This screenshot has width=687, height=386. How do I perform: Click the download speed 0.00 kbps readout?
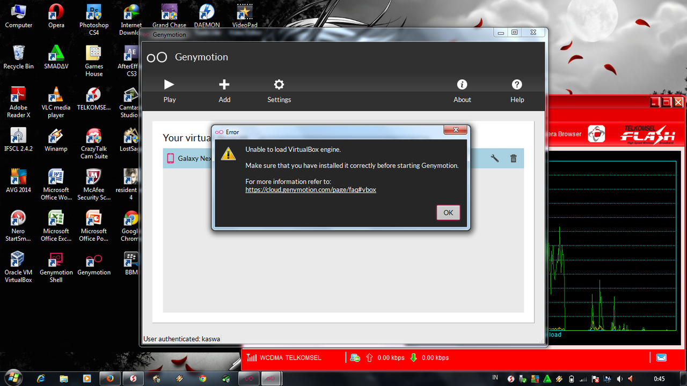pos(435,358)
